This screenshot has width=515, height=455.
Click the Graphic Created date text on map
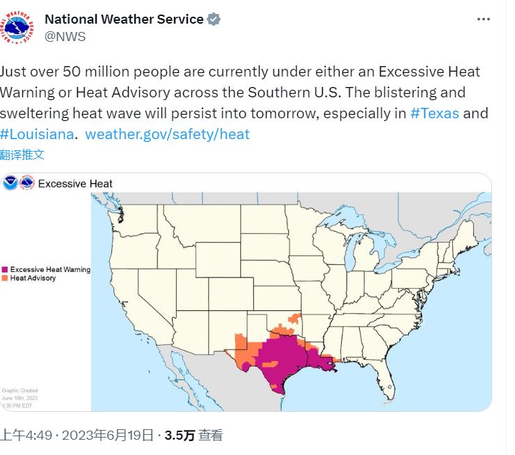click(19, 398)
